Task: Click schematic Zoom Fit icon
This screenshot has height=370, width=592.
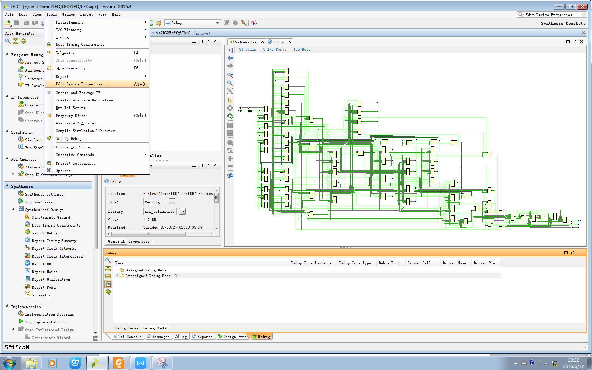Action: (x=230, y=91)
